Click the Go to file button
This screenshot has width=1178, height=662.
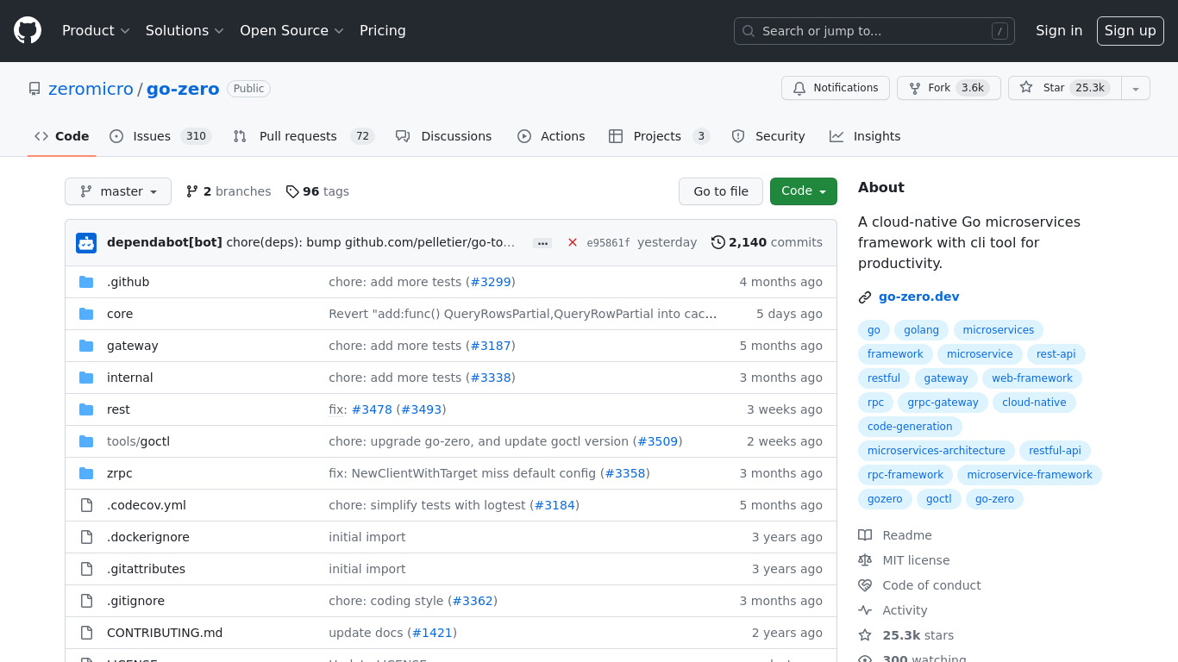[x=721, y=191]
